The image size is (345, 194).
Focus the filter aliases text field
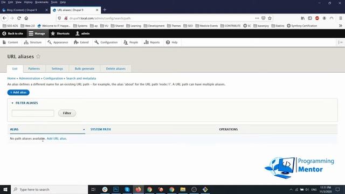pos(33,113)
